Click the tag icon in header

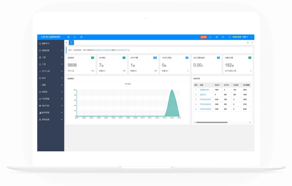(223, 37)
